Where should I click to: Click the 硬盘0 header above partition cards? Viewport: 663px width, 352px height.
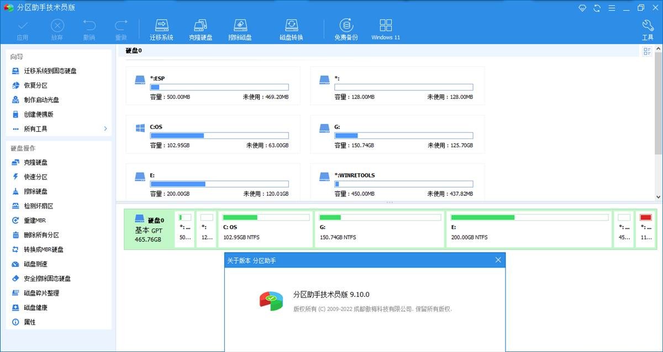pyautogui.click(x=134, y=51)
